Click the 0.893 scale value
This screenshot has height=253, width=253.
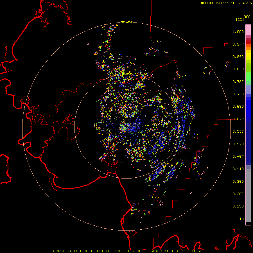pyautogui.click(x=238, y=57)
